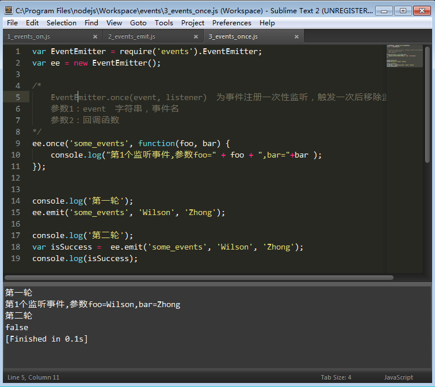Open the Help menu

tap(267, 23)
